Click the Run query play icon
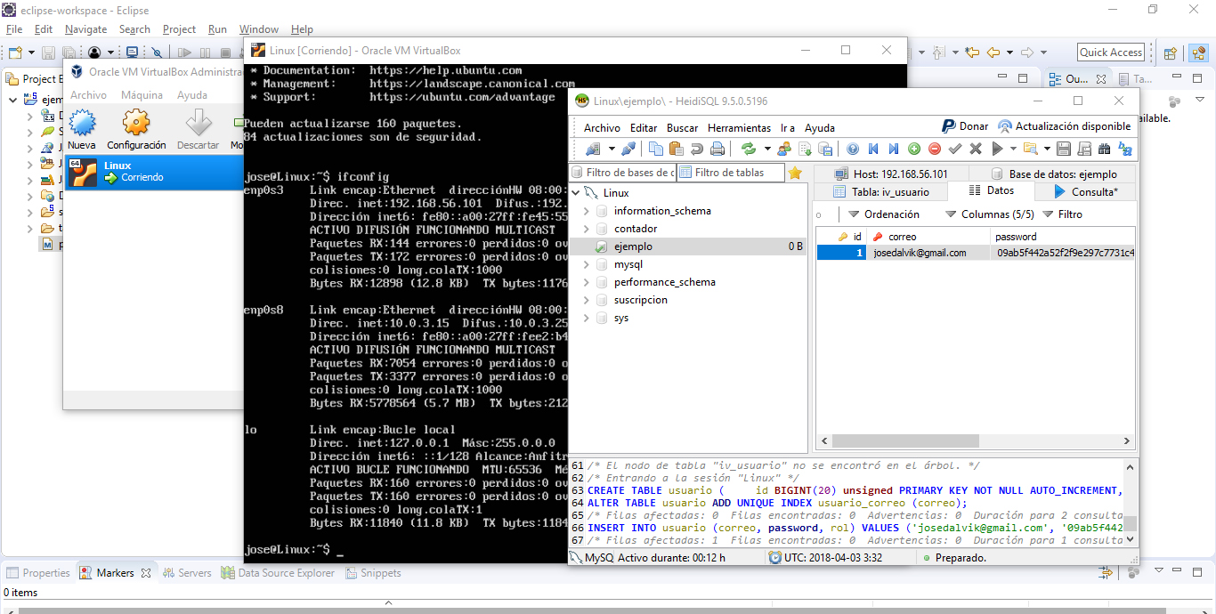 click(x=997, y=149)
